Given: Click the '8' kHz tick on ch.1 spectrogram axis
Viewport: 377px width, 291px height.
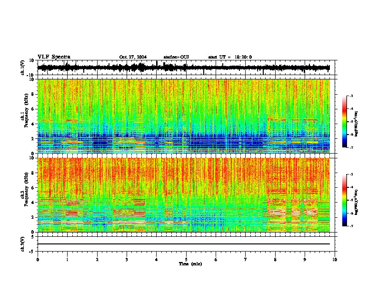Looking at the screenshot, I should [x=33, y=94].
